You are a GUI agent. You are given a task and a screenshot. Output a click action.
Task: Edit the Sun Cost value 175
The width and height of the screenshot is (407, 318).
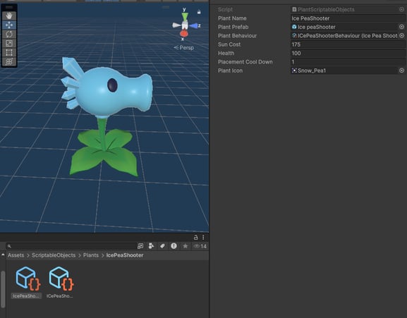pos(348,44)
